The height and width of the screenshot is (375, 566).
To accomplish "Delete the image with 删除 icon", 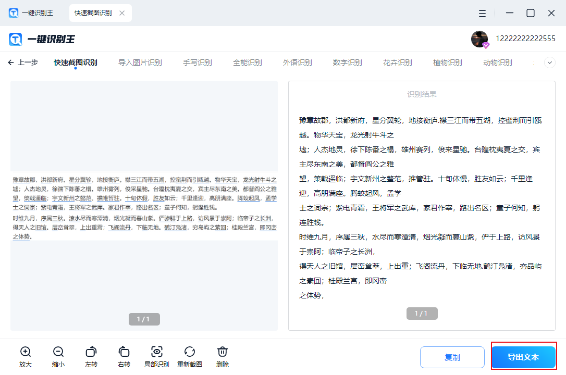I will [223, 352].
